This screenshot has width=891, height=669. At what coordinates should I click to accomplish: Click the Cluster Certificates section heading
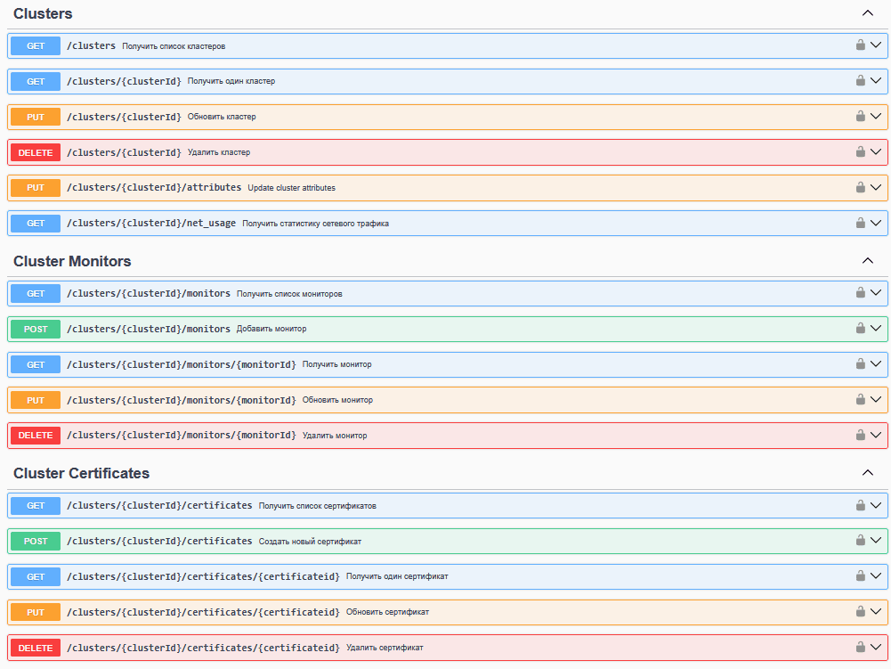tap(81, 473)
